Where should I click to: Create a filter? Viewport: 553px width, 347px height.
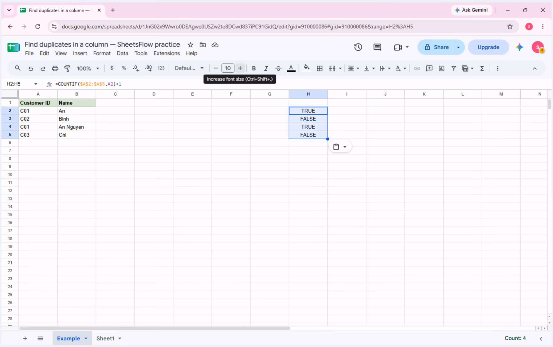click(x=453, y=68)
